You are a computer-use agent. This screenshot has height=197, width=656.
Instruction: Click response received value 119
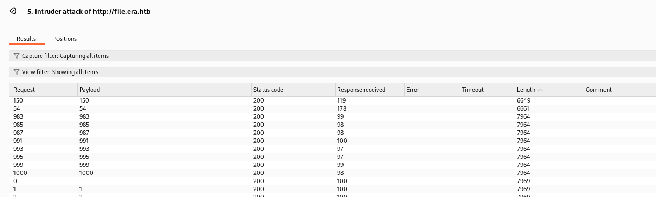pos(342,100)
